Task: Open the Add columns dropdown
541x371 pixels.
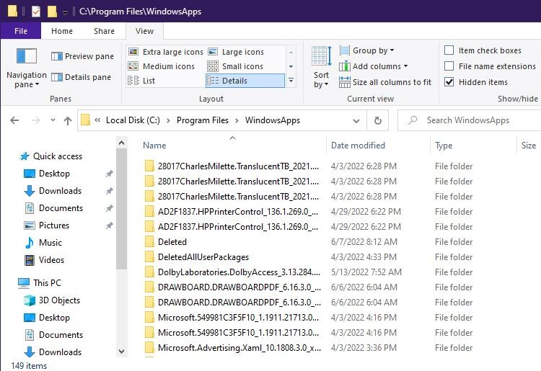Action: coord(374,66)
